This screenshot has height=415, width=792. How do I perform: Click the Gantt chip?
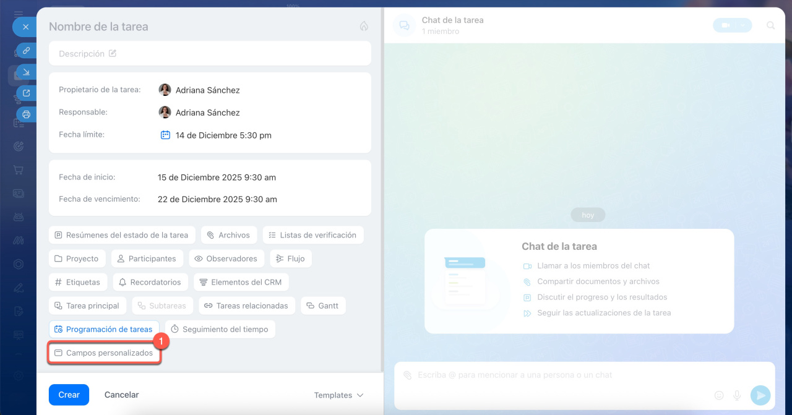coord(323,306)
